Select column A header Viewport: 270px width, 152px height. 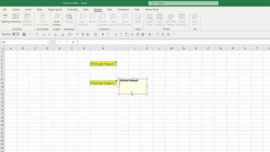coord(11,49)
